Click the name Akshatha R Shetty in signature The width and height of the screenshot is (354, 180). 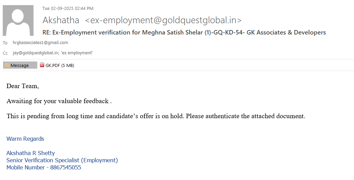click(x=31, y=153)
